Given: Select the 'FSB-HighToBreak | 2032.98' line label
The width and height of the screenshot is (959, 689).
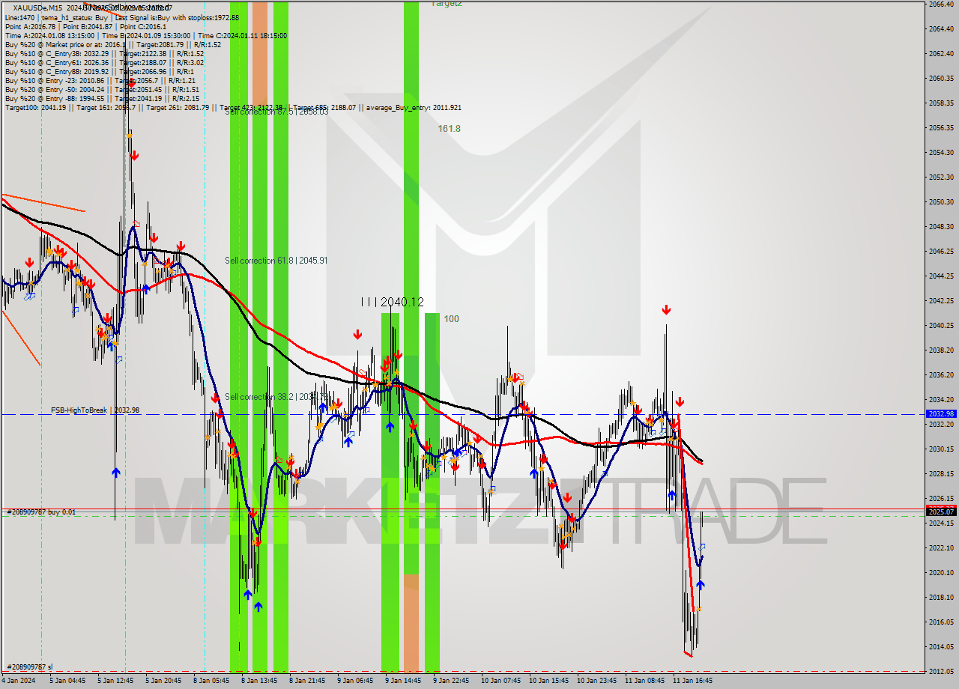Looking at the screenshot, I should click(95, 410).
